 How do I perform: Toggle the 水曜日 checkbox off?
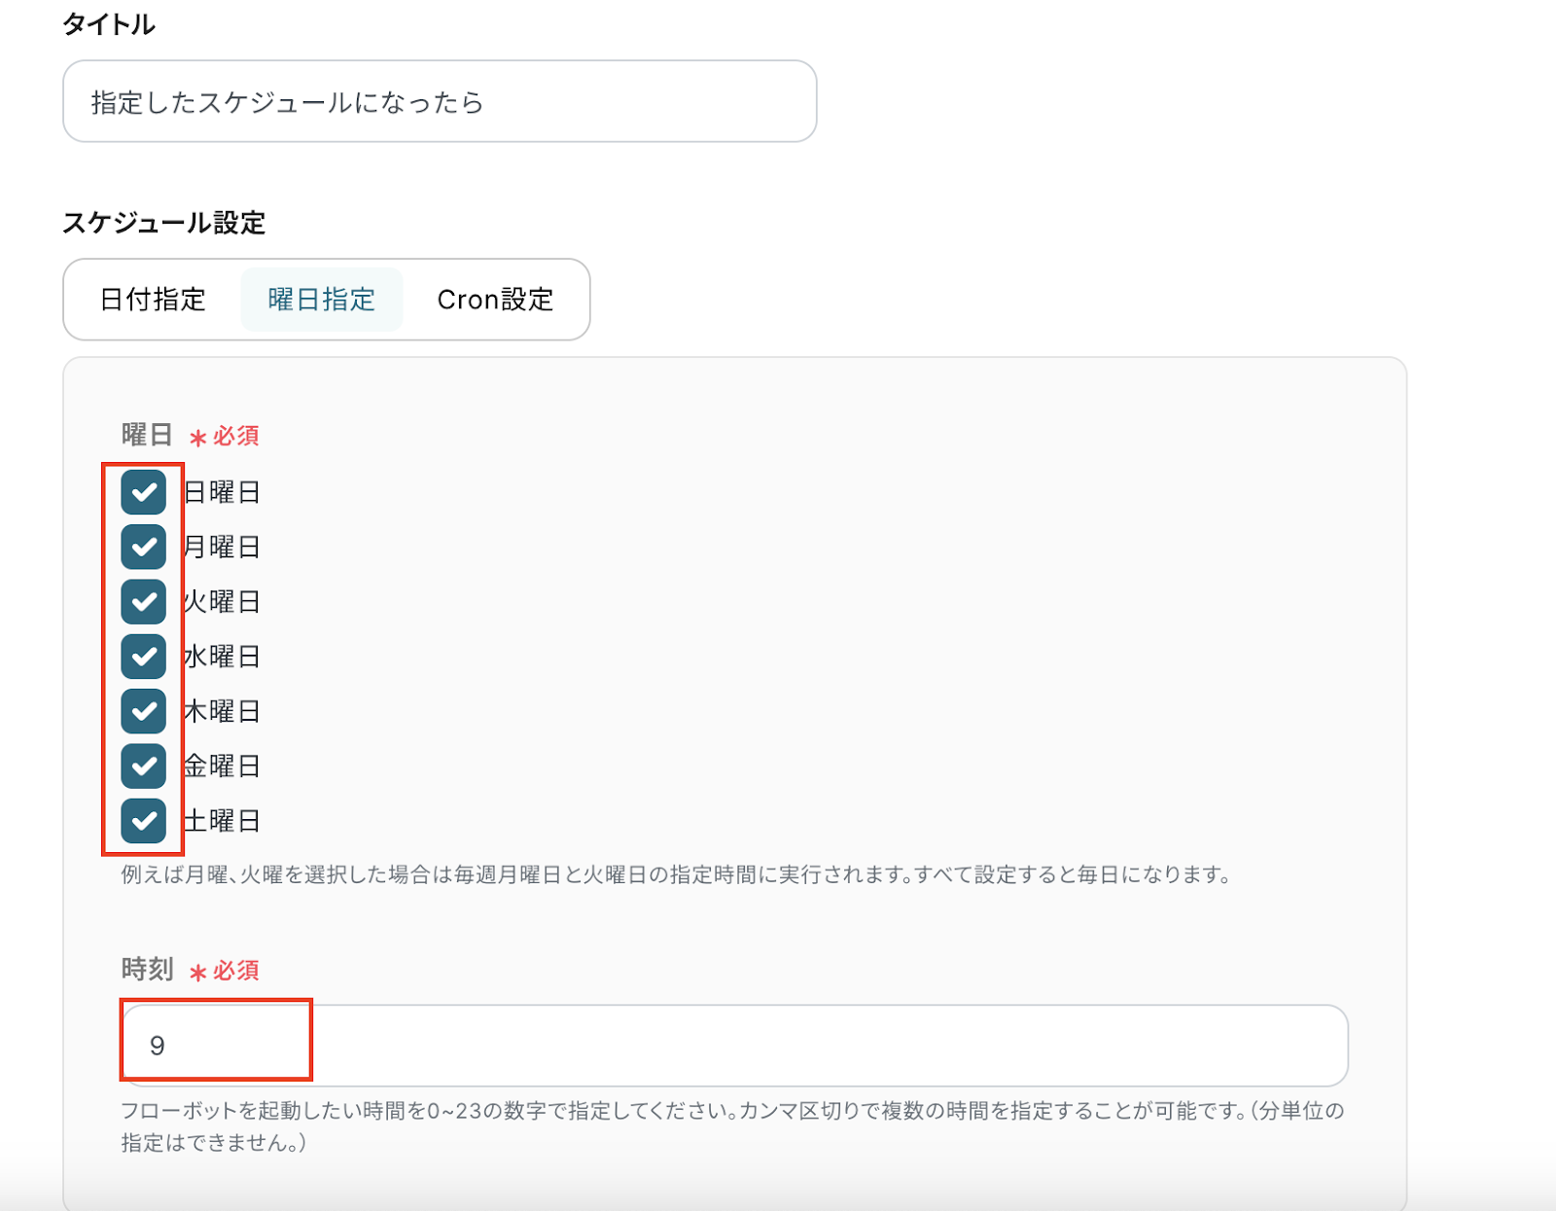(x=144, y=657)
